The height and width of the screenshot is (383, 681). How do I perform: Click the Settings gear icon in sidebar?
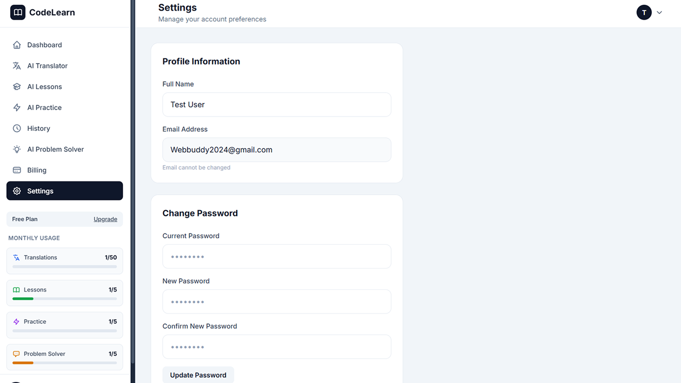point(17,191)
